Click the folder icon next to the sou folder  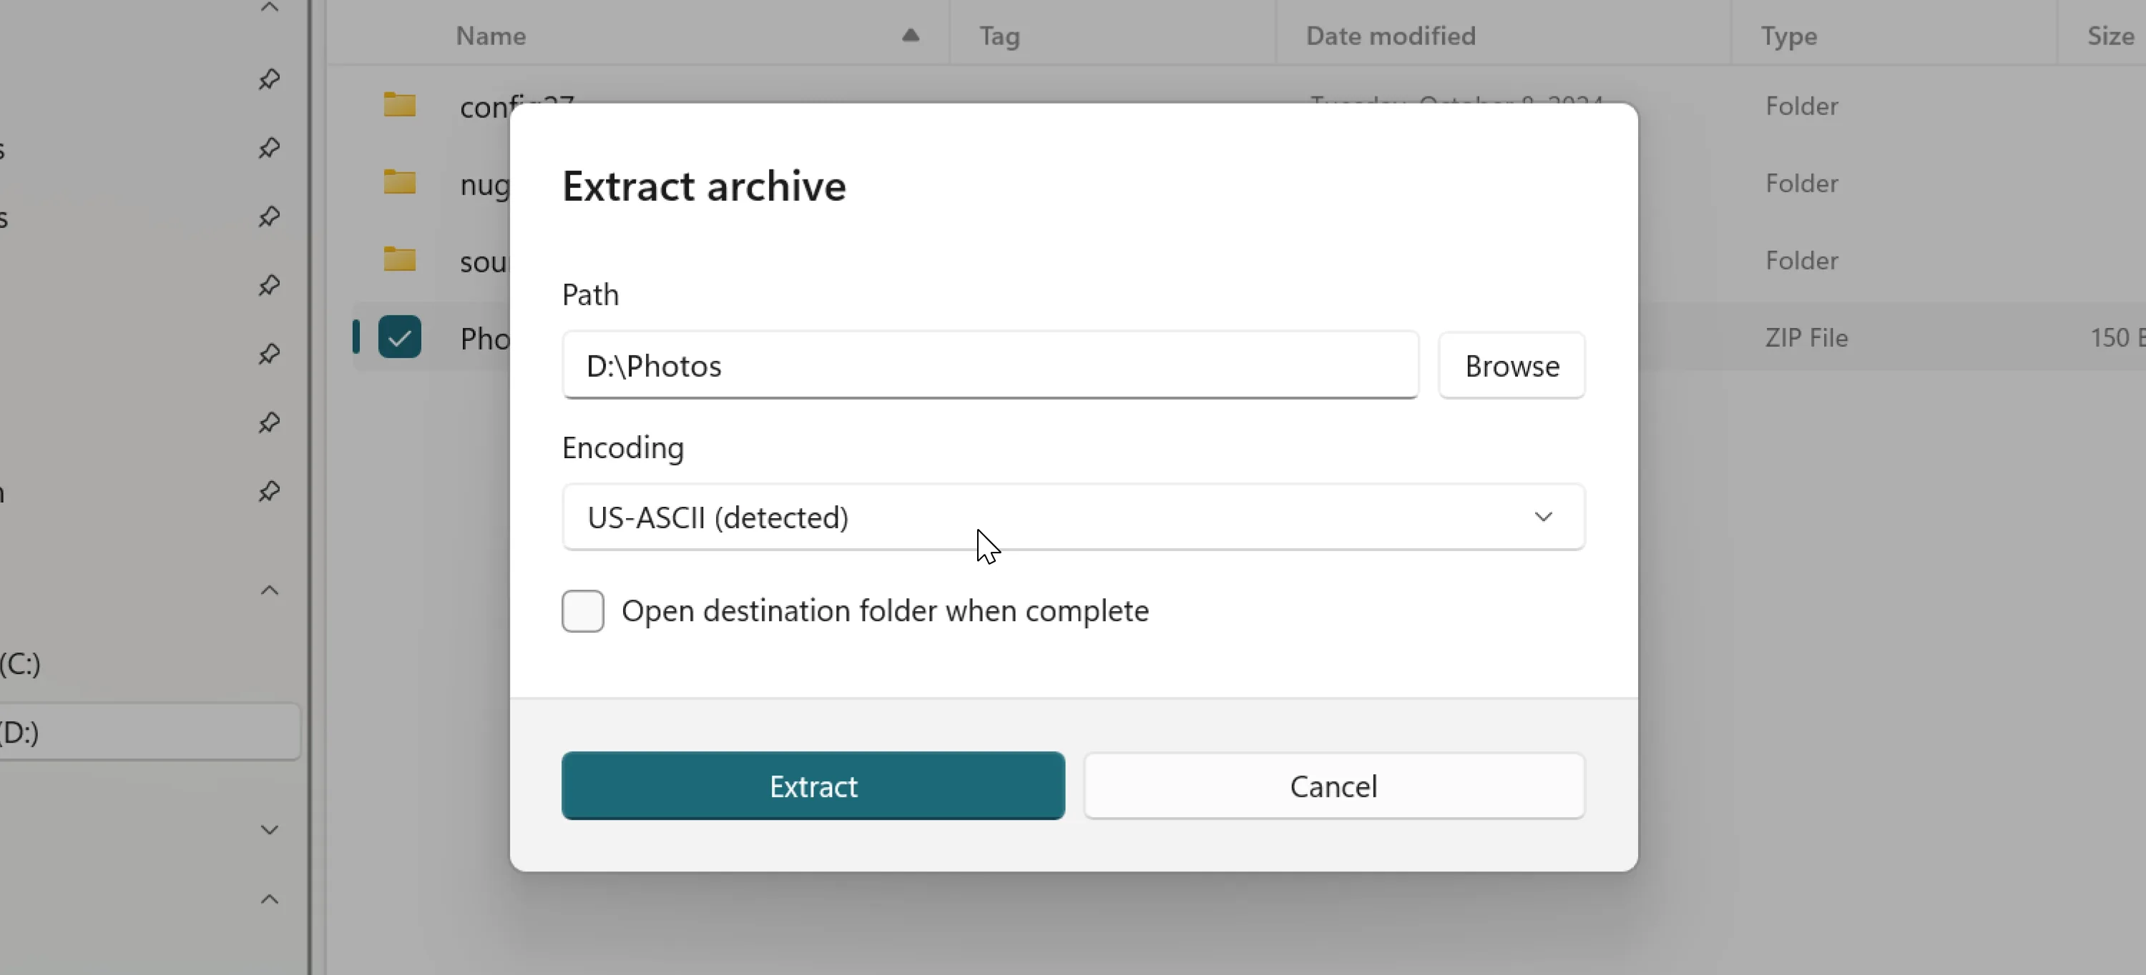click(x=400, y=259)
